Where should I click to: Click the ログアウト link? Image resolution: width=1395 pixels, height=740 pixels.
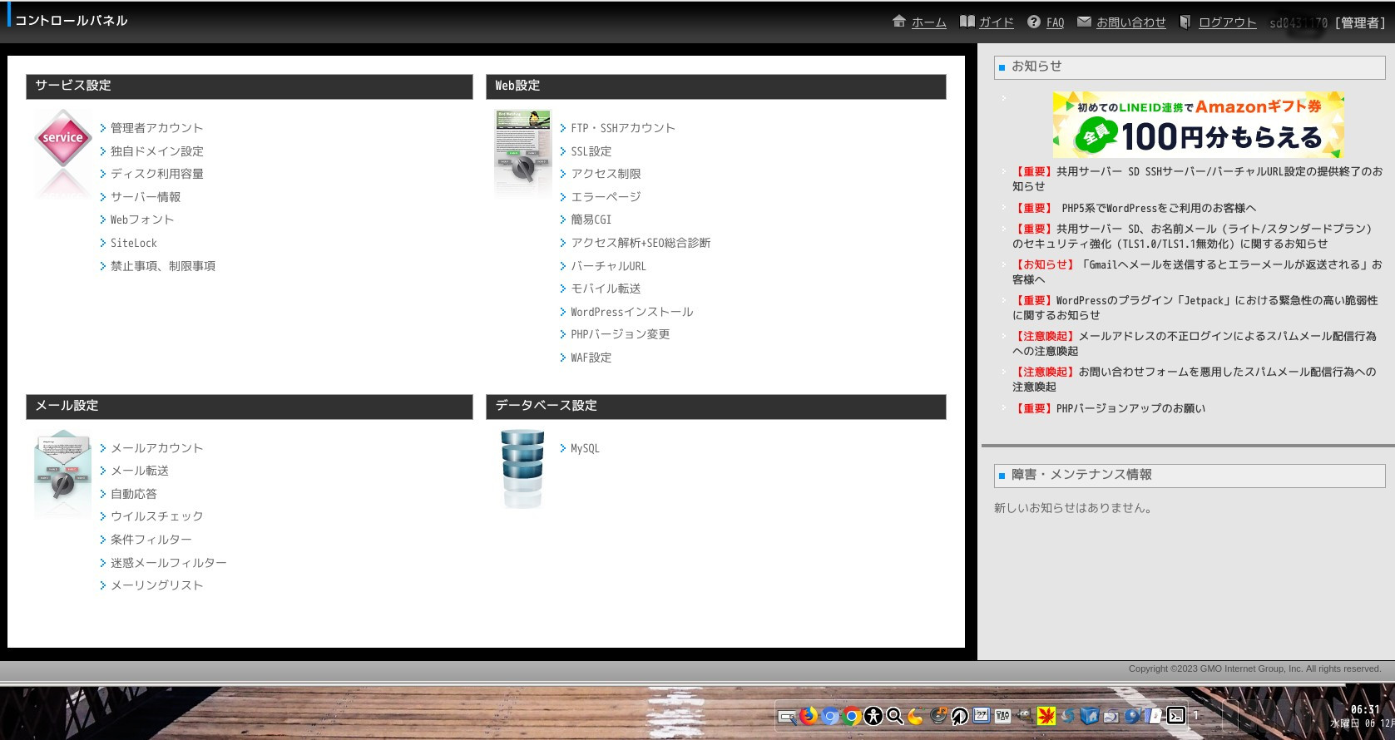click(x=1227, y=22)
